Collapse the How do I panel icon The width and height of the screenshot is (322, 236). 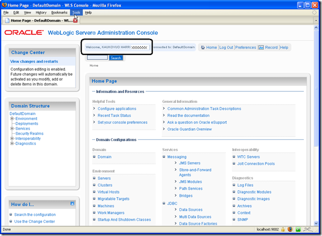click(72, 203)
